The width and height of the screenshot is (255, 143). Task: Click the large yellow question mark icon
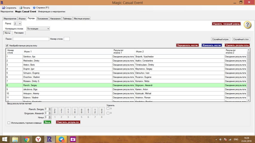(x=247, y=25)
